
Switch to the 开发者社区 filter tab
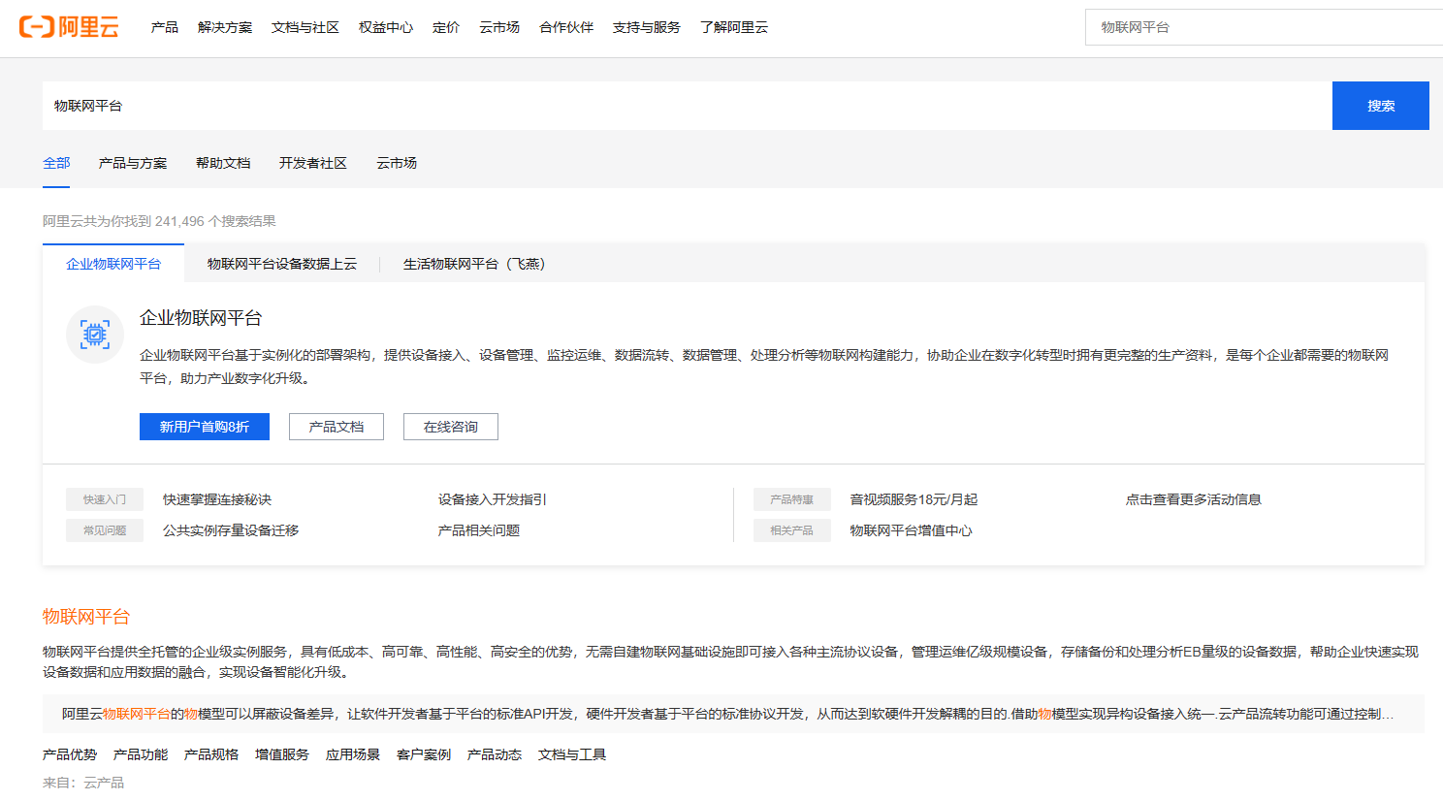313,163
